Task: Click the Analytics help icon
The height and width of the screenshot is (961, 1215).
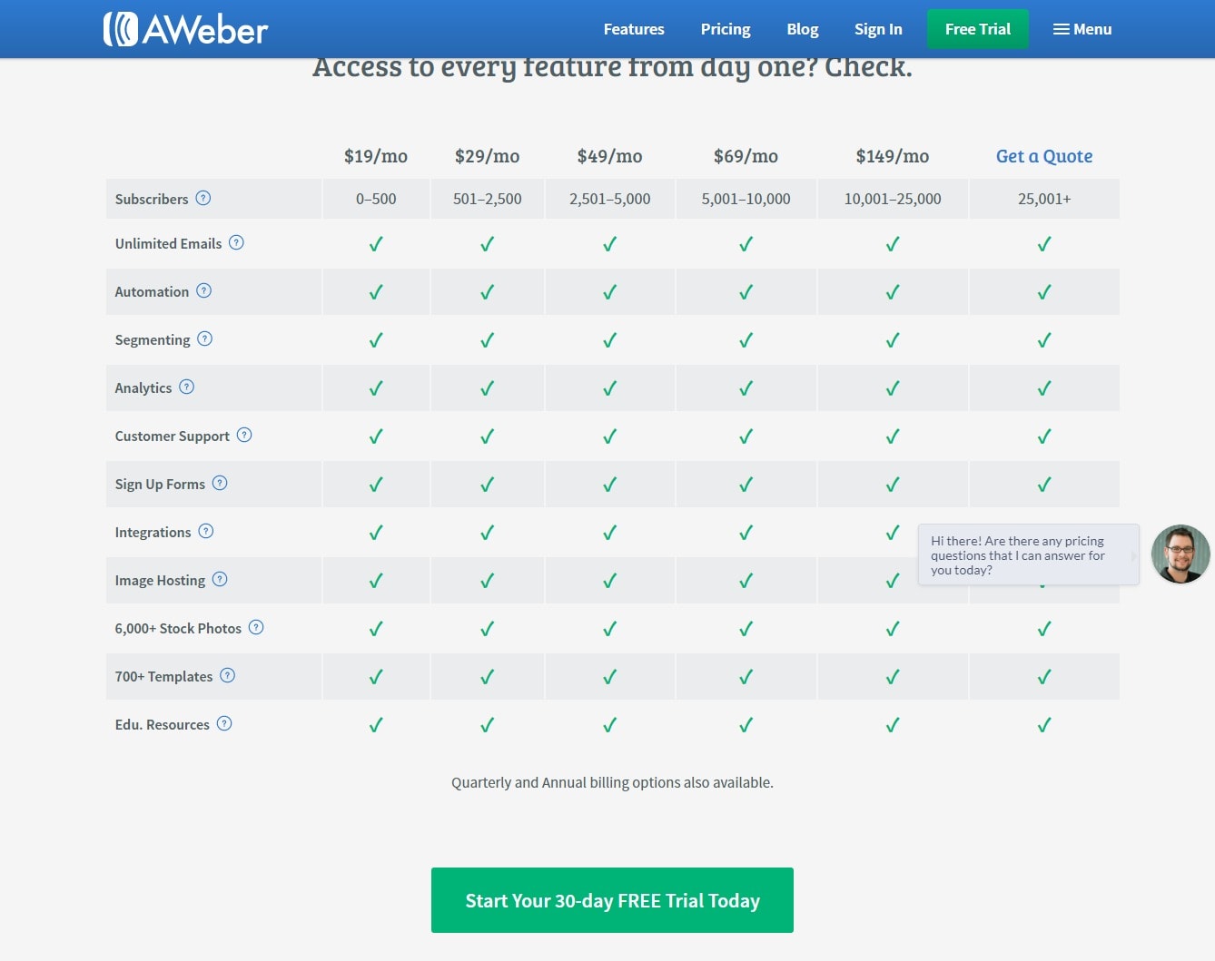Action: click(187, 387)
